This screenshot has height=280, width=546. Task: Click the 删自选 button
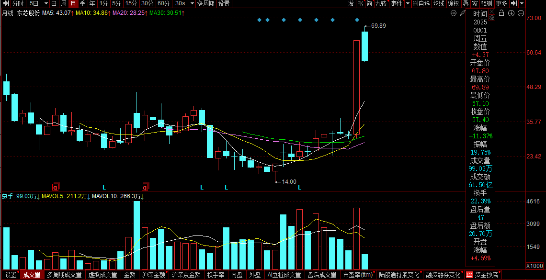pos(421,4)
